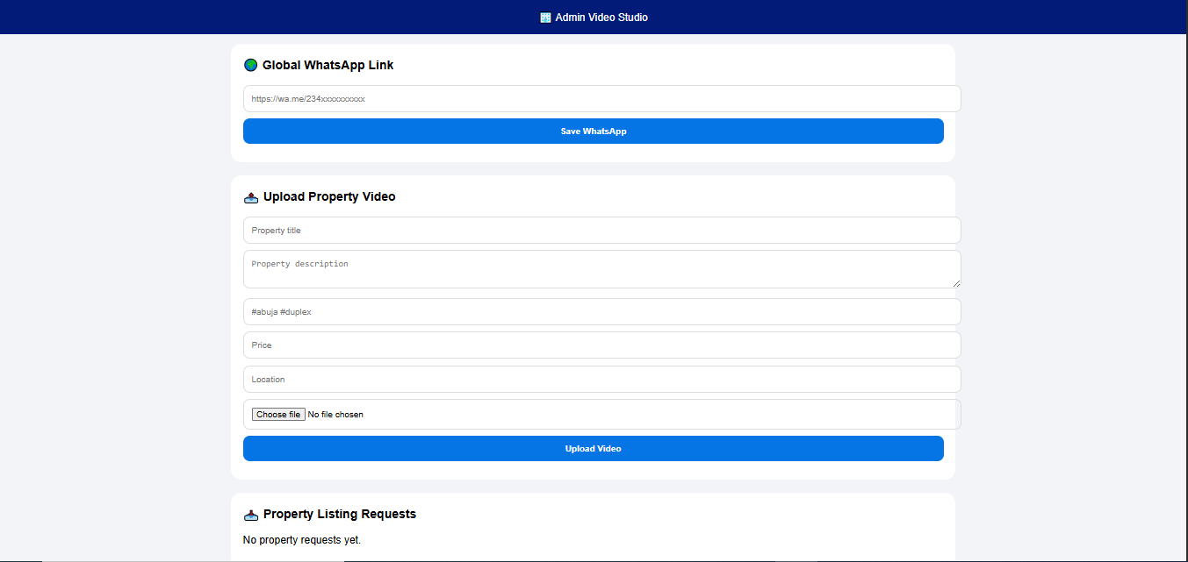The height and width of the screenshot is (562, 1188).
Task: Focus the WhatsApp link URL field
Action: click(601, 99)
